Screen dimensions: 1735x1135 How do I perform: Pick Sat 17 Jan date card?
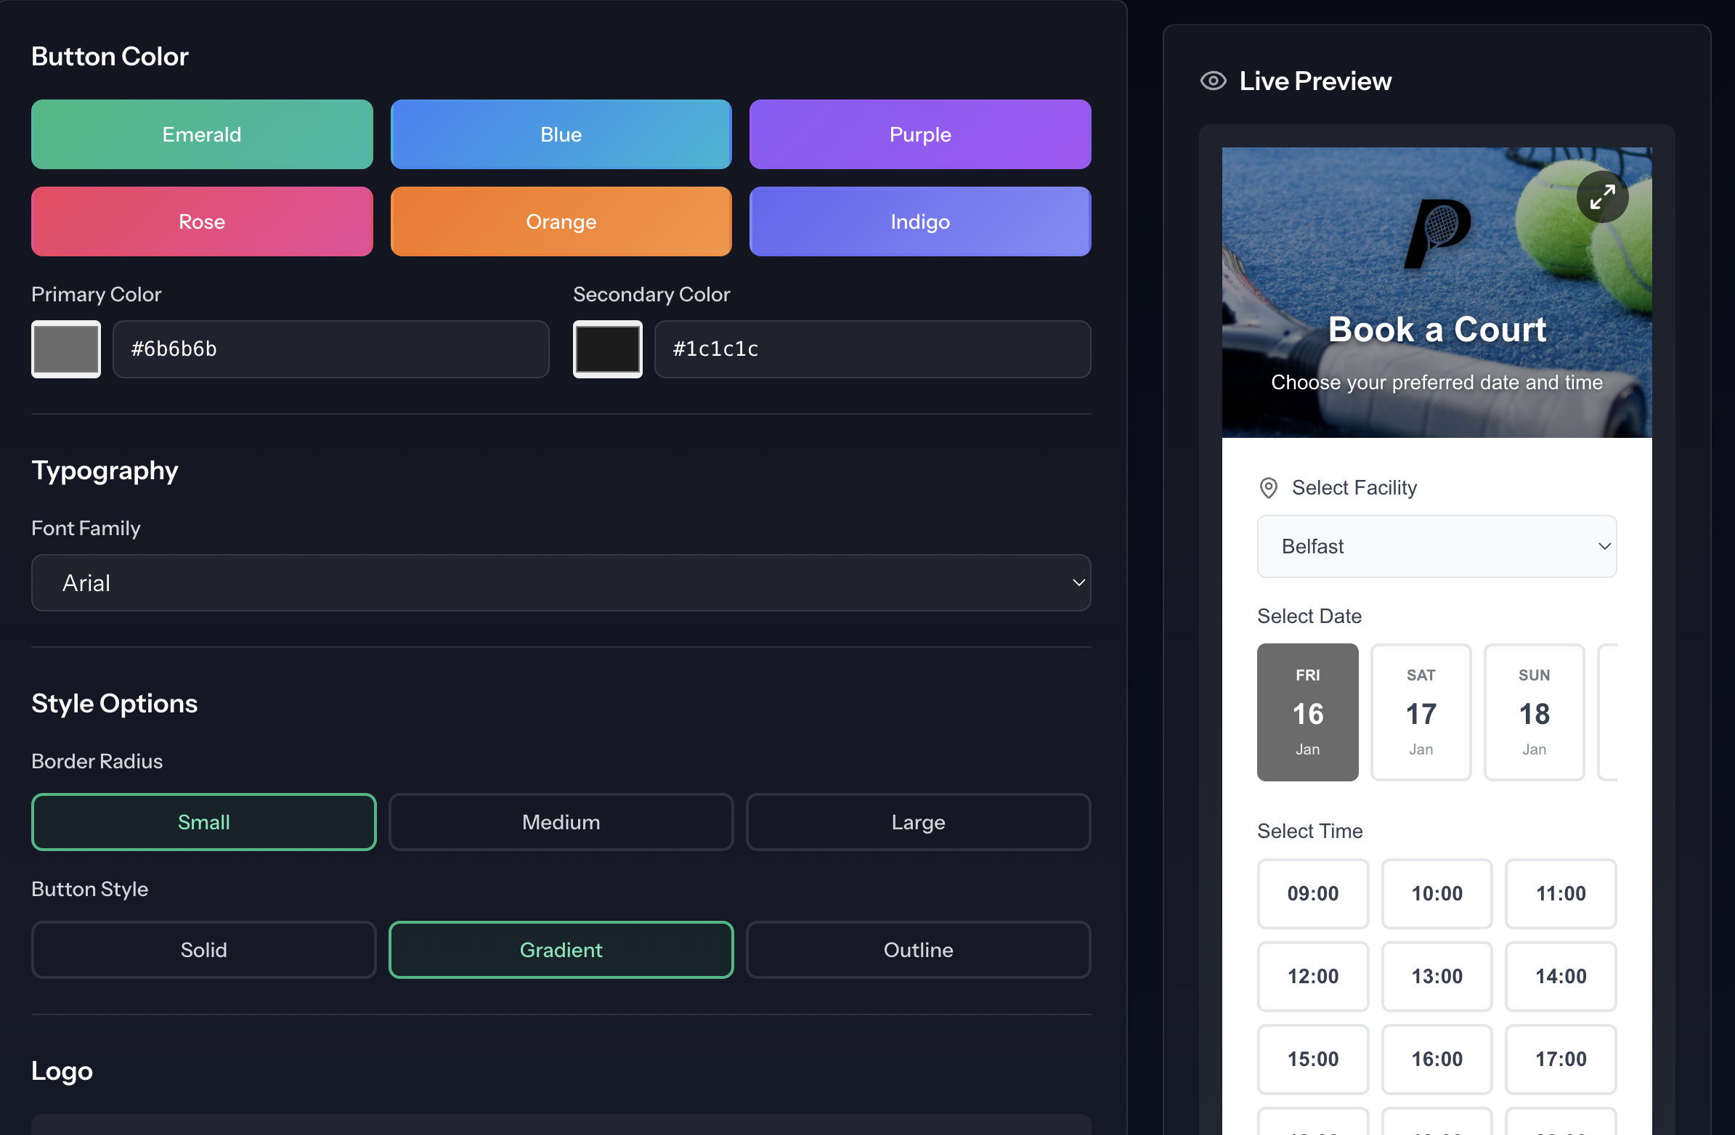(1421, 712)
